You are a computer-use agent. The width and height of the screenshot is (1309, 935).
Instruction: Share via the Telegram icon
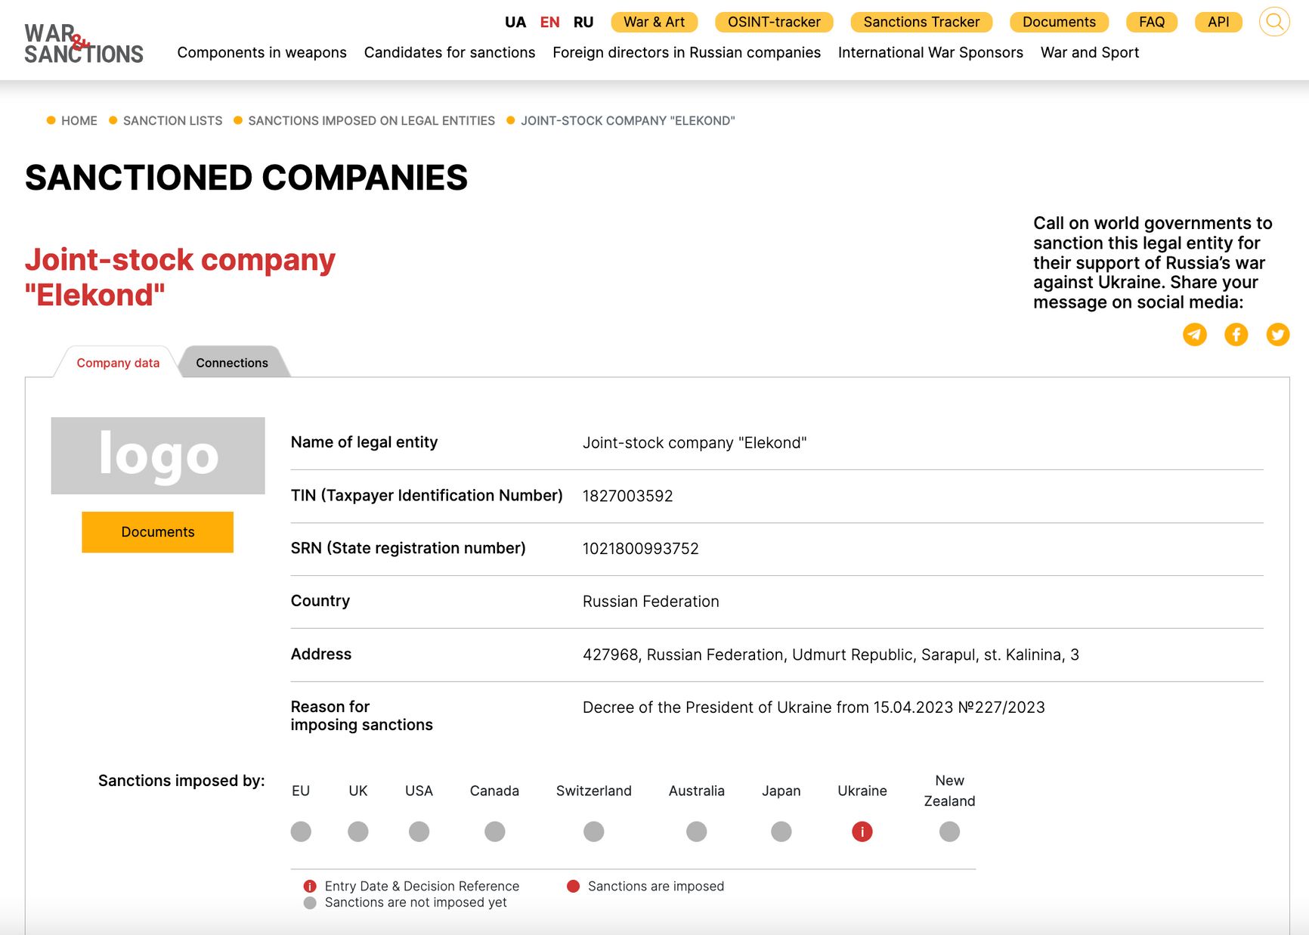(x=1194, y=334)
